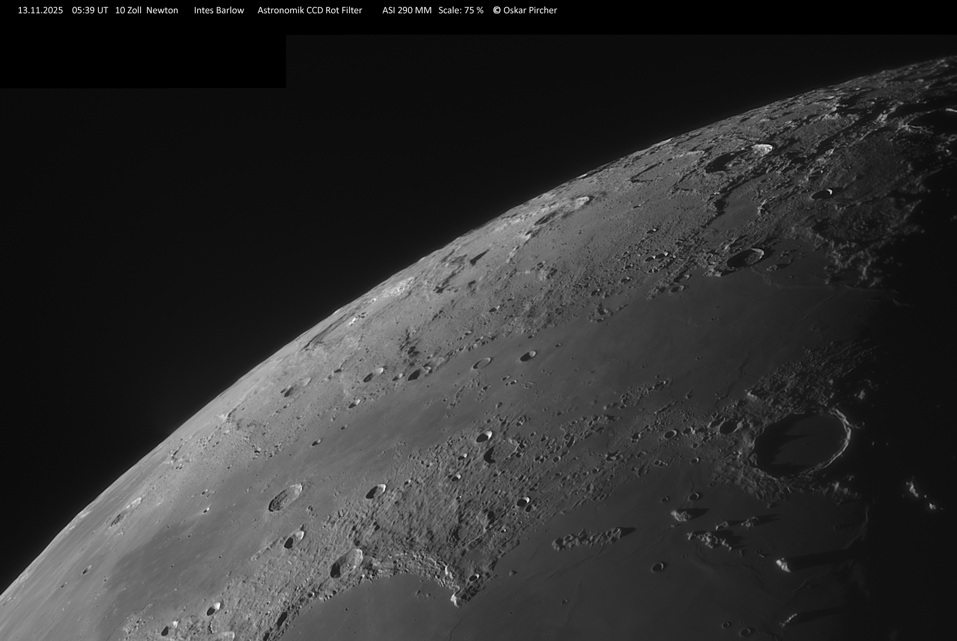Click the 'Scale: 75 %' text
Viewport: 957px width, 641px height.
coord(461,10)
